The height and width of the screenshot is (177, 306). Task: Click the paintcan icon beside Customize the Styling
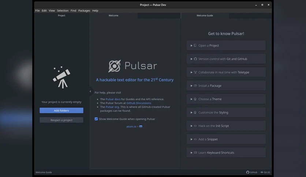coord(195,113)
